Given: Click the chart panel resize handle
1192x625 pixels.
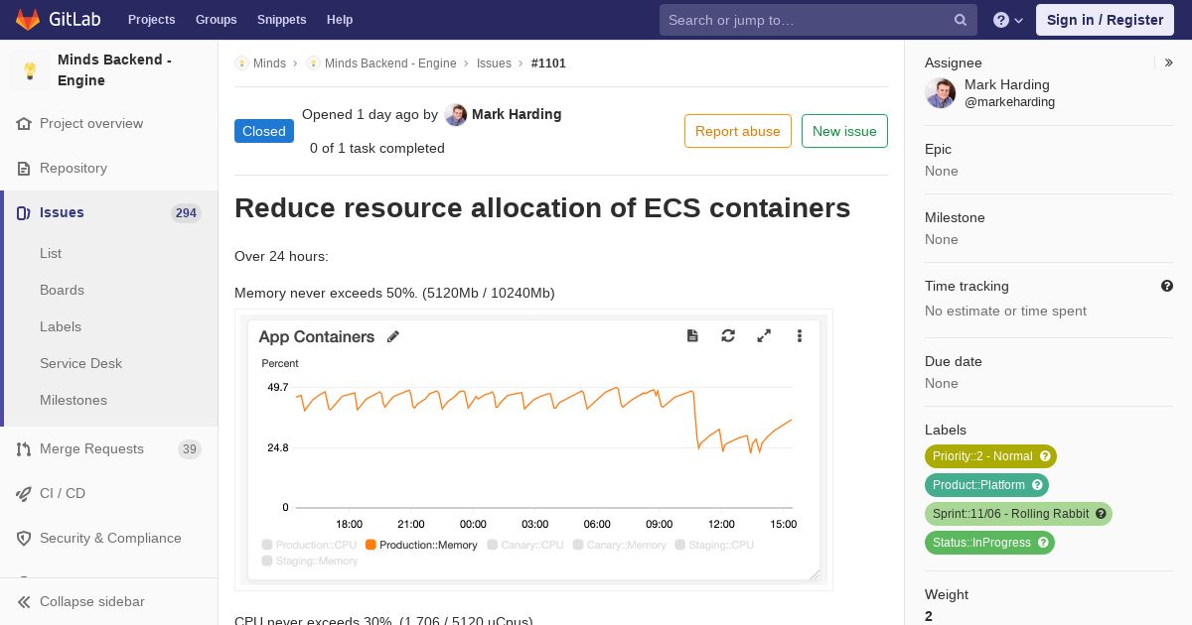Looking at the screenshot, I should click(x=815, y=573).
